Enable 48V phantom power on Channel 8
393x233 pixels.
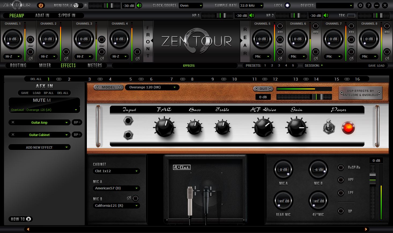point(387,26)
